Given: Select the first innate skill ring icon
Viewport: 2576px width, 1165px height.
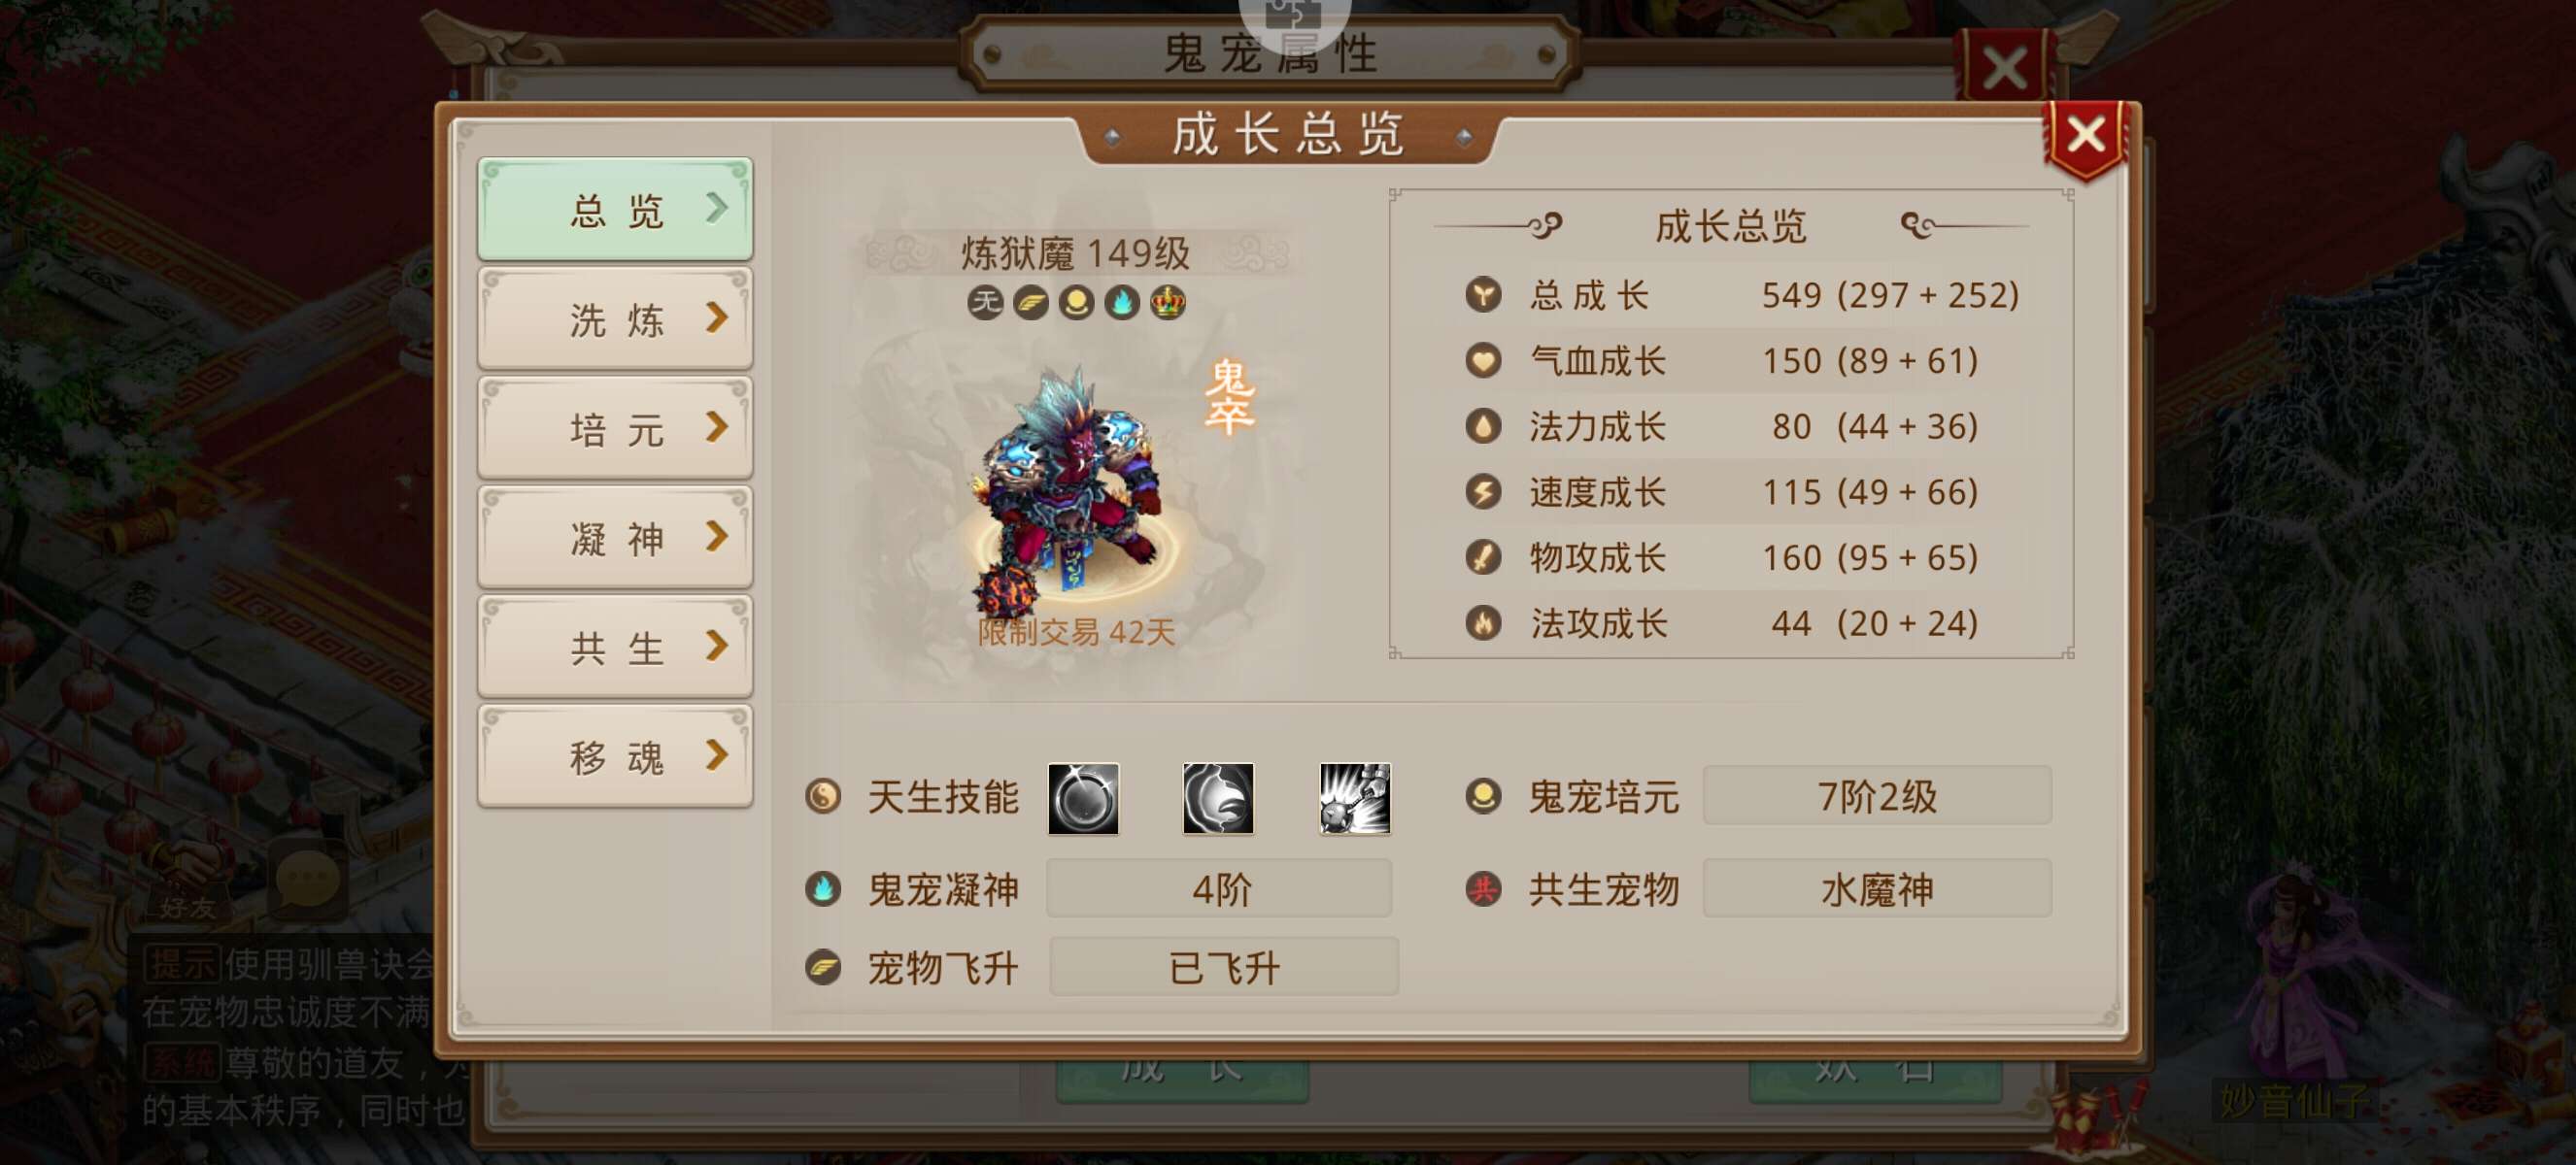Looking at the screenshot, I should coord(1083,798).
